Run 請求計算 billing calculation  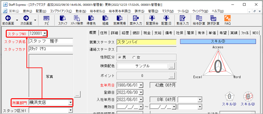213,20
